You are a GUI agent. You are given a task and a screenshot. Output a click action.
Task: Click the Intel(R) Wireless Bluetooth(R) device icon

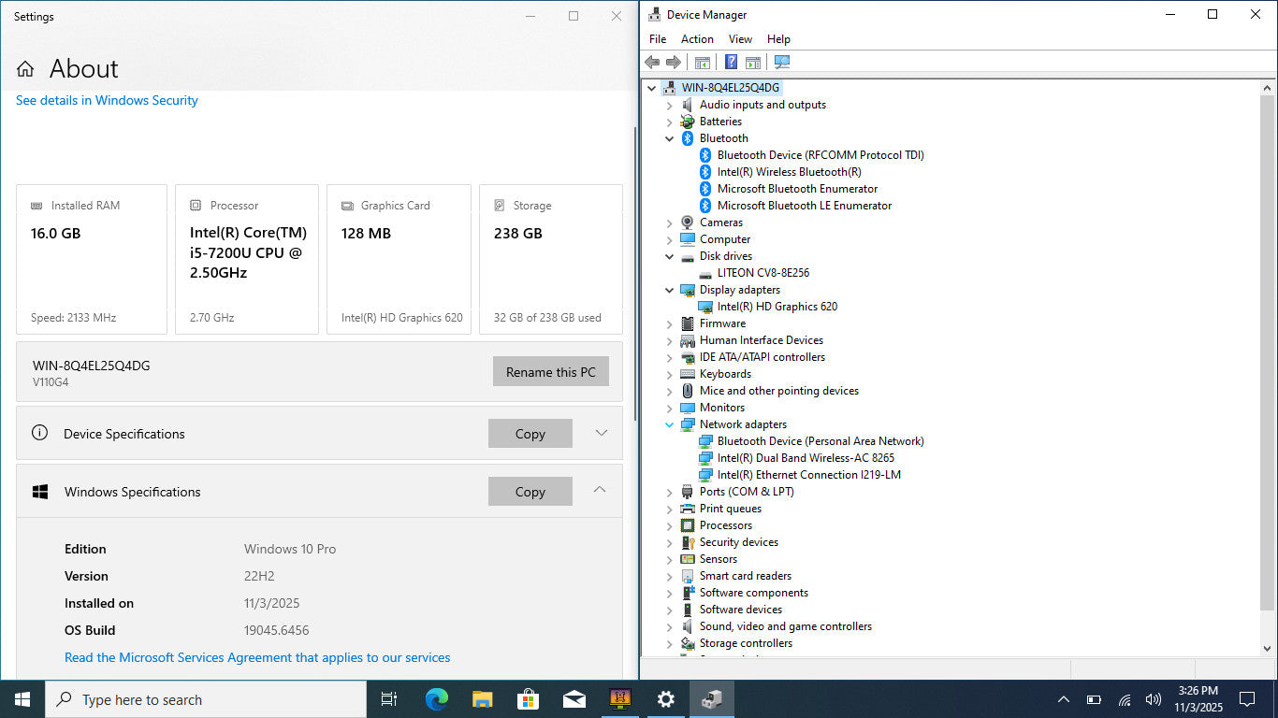click(706, 172)
